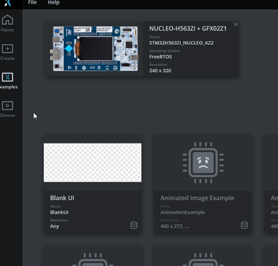Remove the selected NUCLEO-H563ZI board
The image size is (278, 266).
click(x=236, y=24)
